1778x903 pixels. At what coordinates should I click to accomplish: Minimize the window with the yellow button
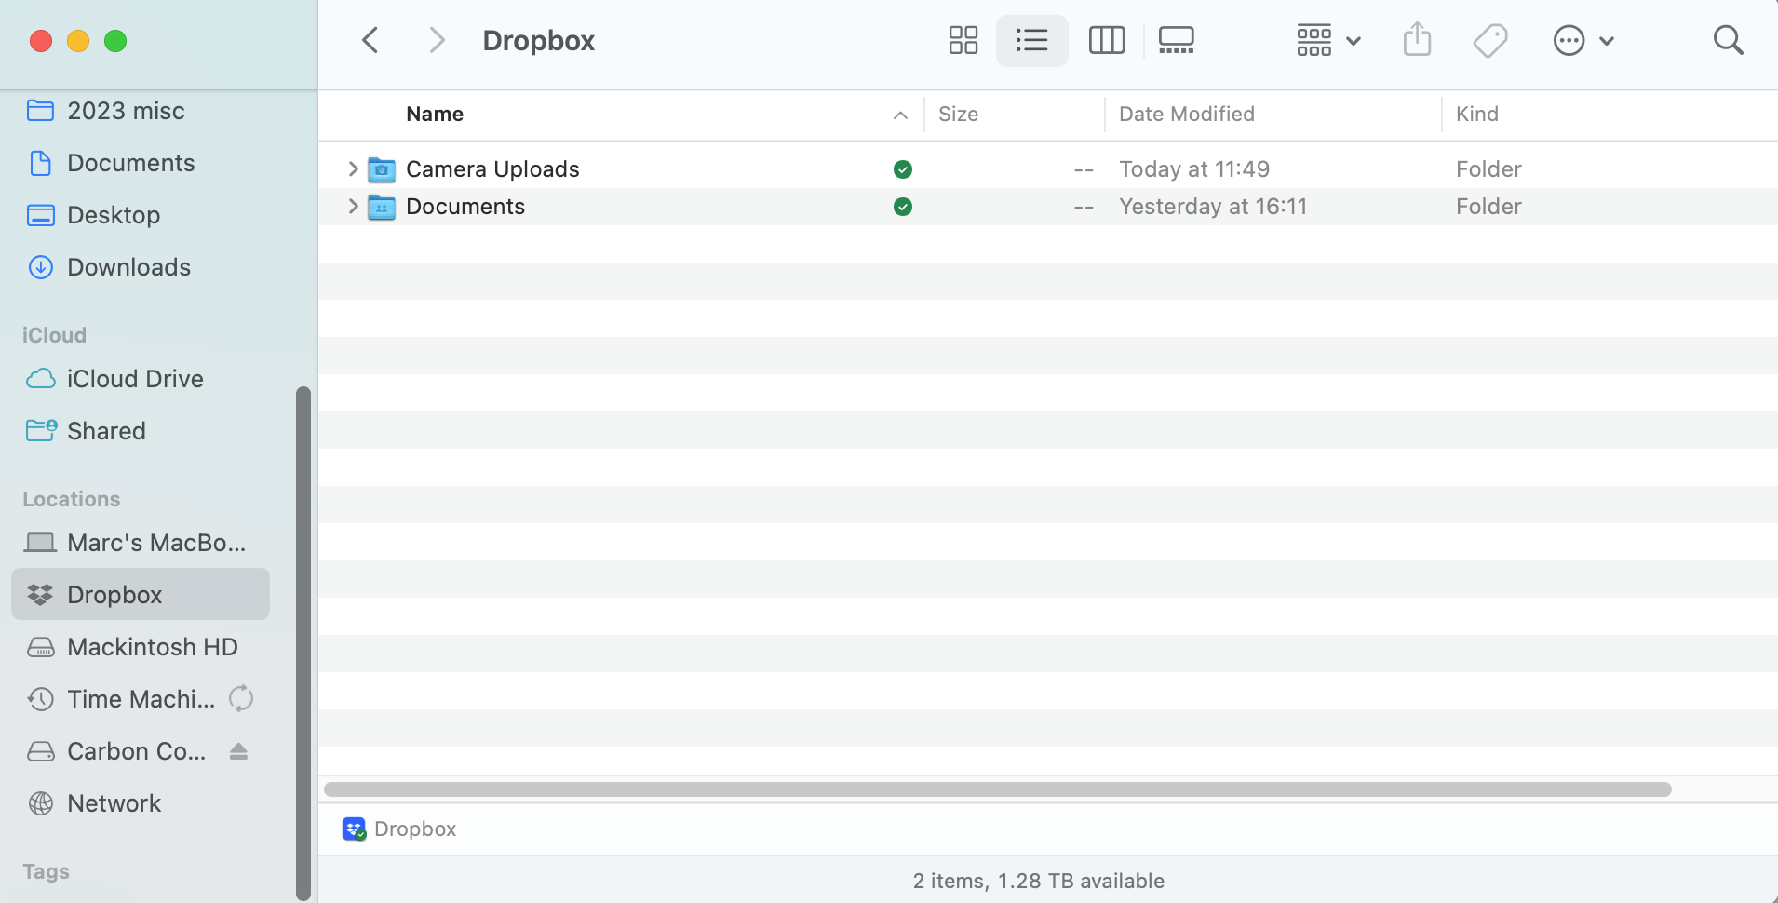[x=78, y=41]
